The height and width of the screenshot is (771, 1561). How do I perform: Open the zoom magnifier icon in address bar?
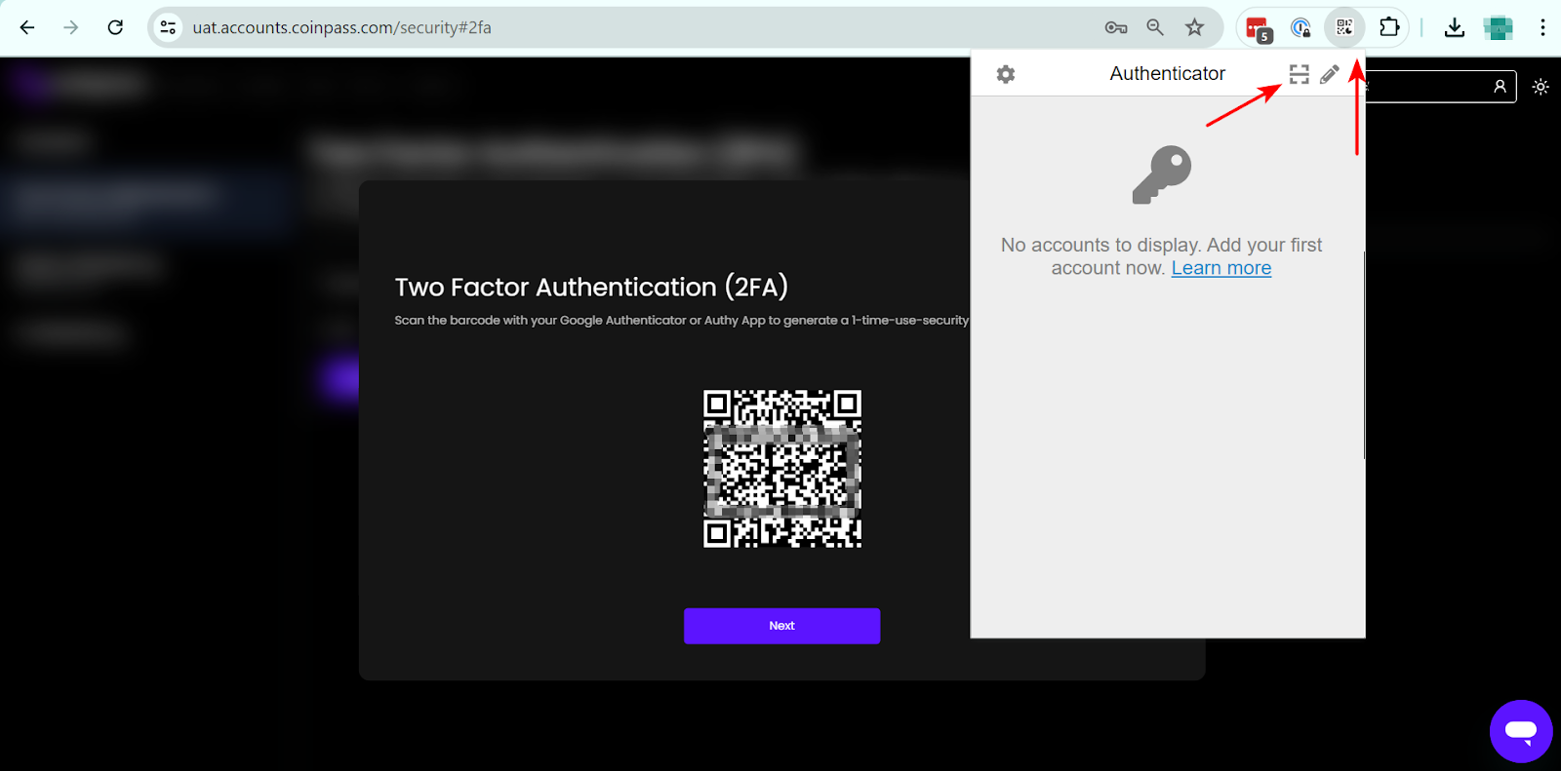[1155, 27]
